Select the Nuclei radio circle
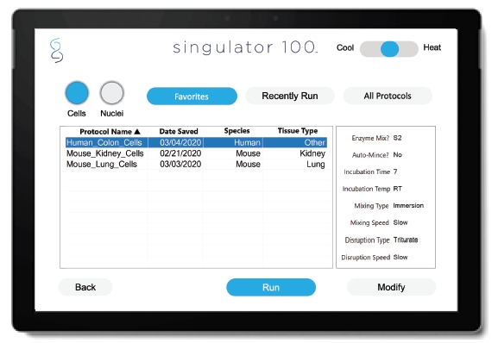 (112, 93)
